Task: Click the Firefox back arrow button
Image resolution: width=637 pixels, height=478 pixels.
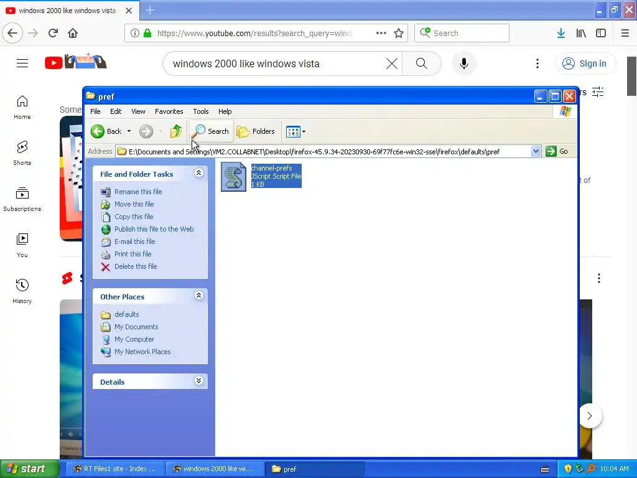Action: pyautogui.click(x=12, y=33)
